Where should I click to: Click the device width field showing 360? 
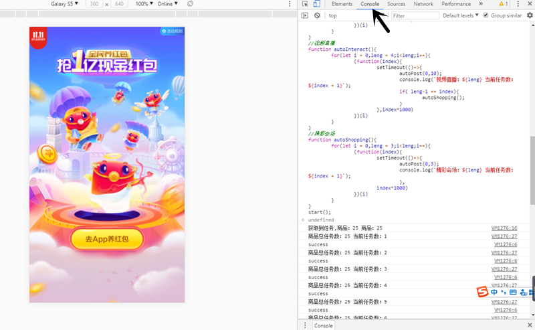coord(94,4)
